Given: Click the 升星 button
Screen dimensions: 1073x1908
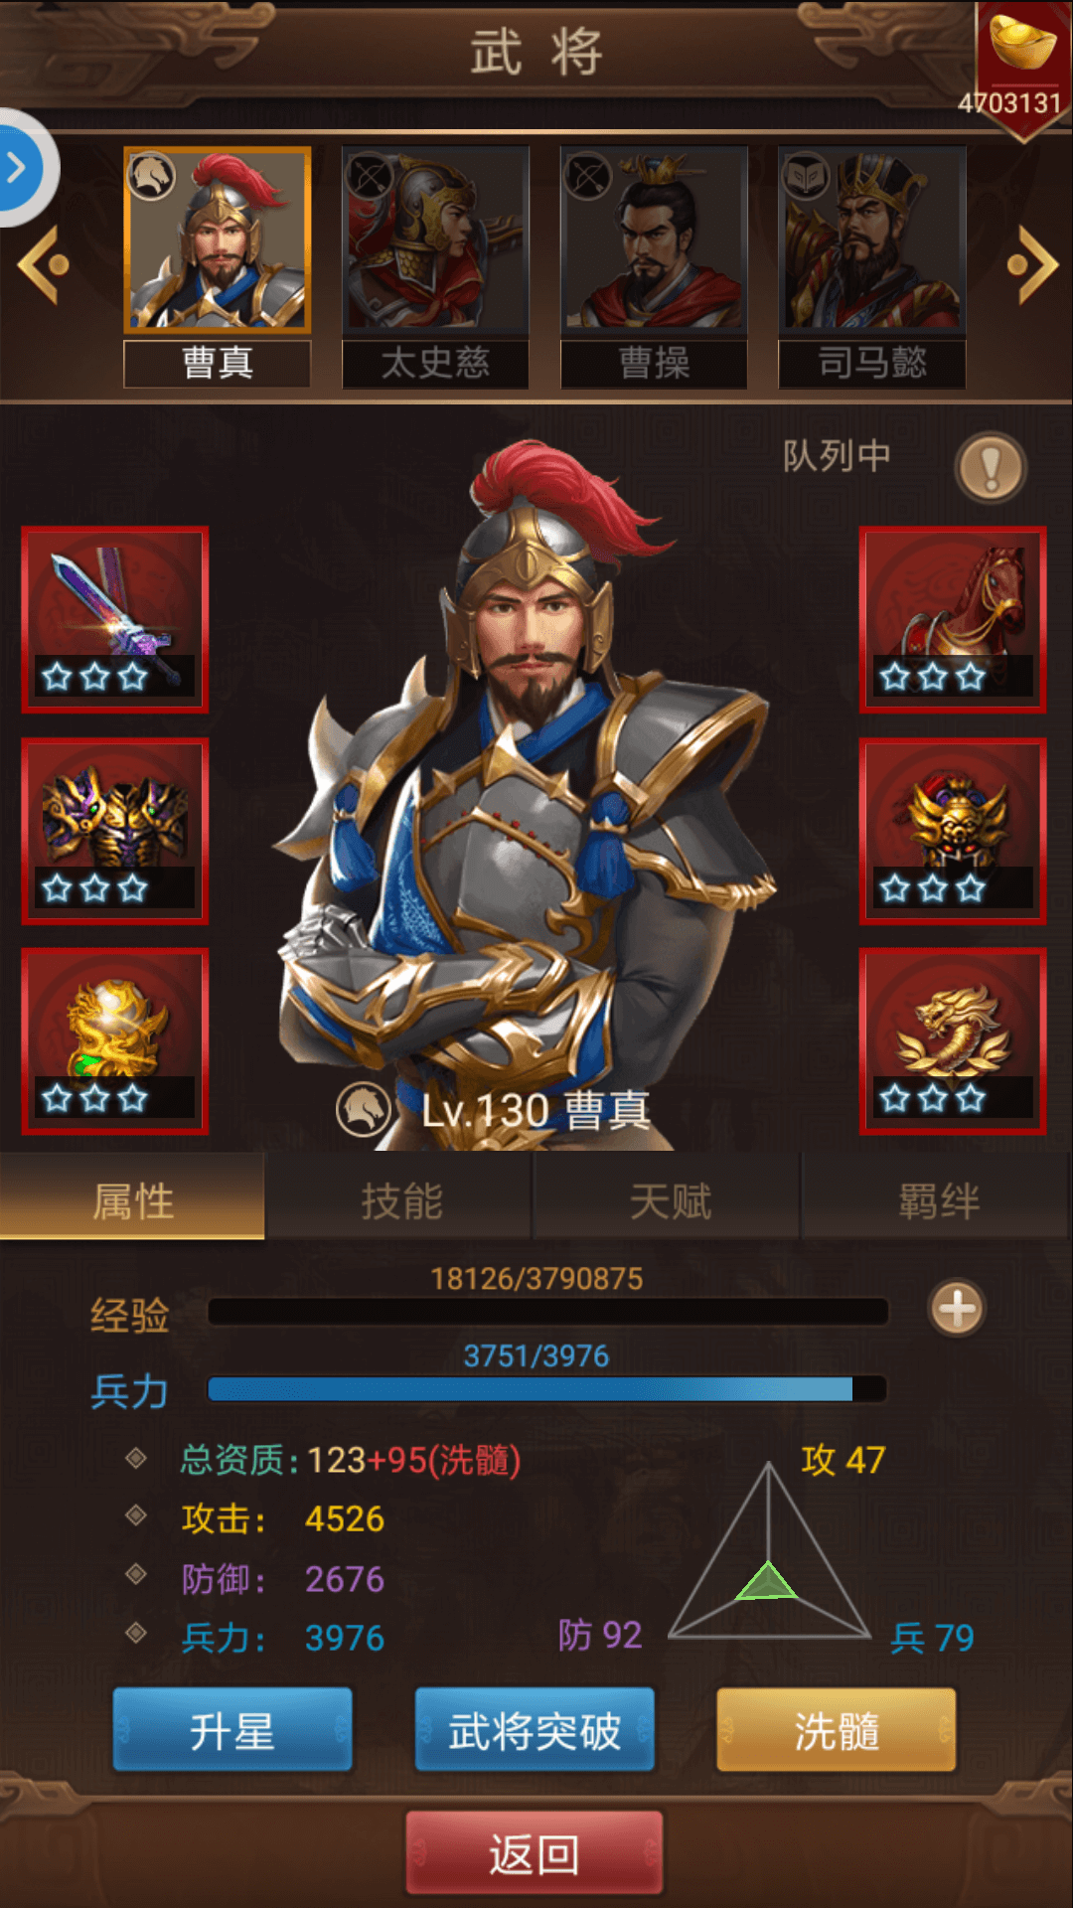Looking at the screenshot, I should (232, 1730).
